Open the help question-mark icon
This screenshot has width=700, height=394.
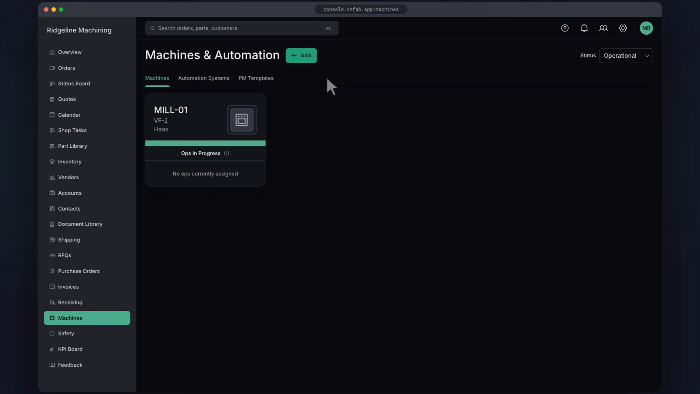coord(565,28)
